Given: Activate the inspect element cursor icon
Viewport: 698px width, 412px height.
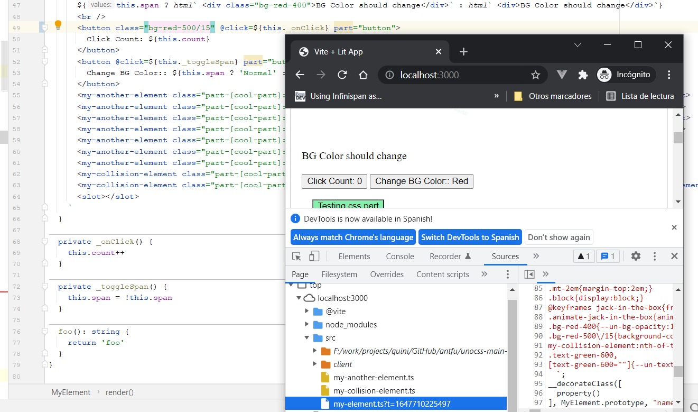Looking at the screenshot, I should point(297,256).
